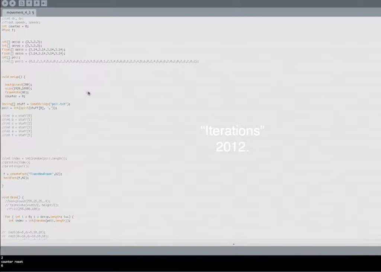Click the 'int[] arryp' array declaration
The height and width of the screenshot is (272, 381).
coord(22,46)
